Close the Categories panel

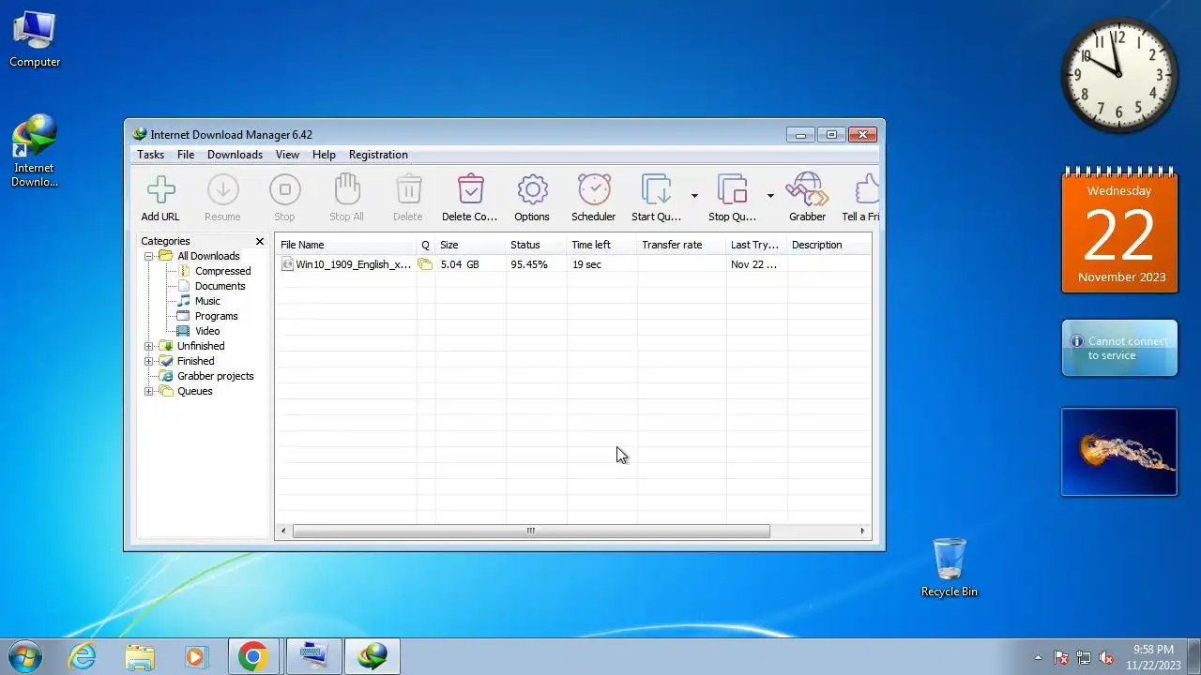pyautogui.click(x=260, y=242)
